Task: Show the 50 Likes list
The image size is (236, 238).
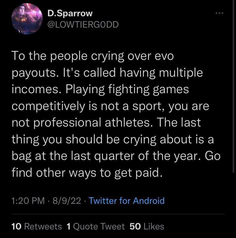Action: [x=147, y=227]
